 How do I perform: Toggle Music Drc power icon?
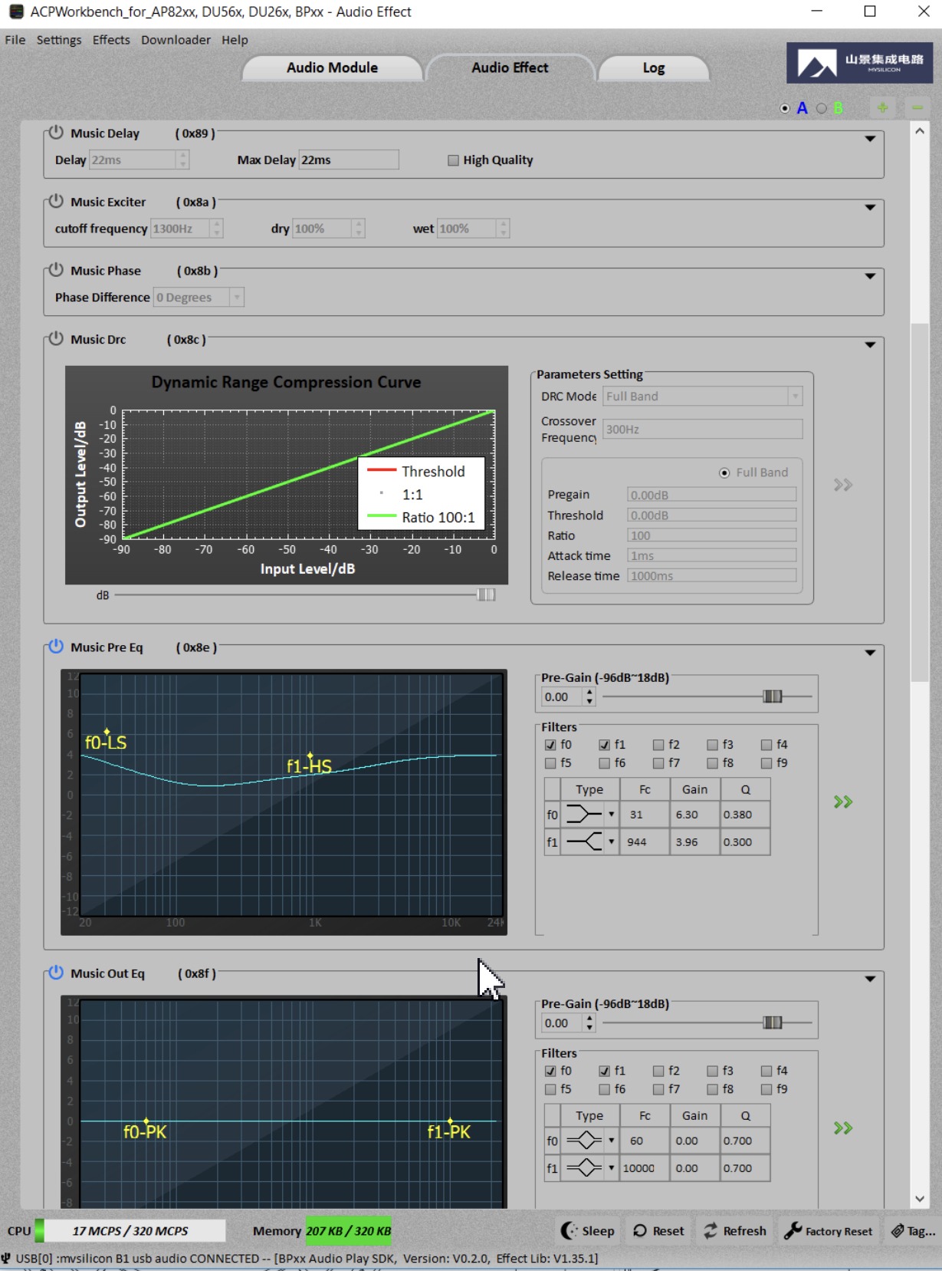[x=56, y=338]
